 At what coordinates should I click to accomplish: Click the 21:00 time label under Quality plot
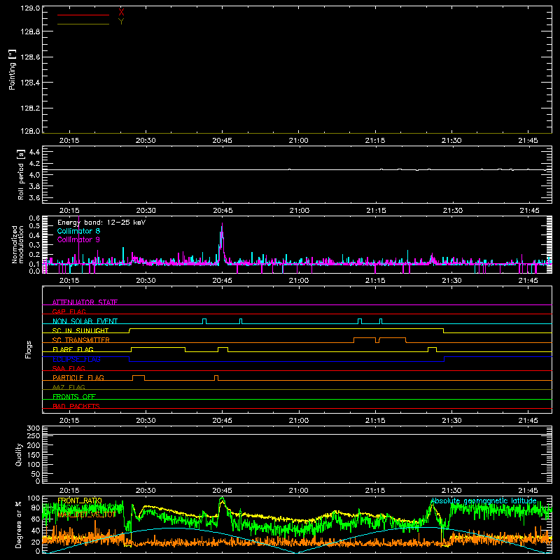click(299, 491)
